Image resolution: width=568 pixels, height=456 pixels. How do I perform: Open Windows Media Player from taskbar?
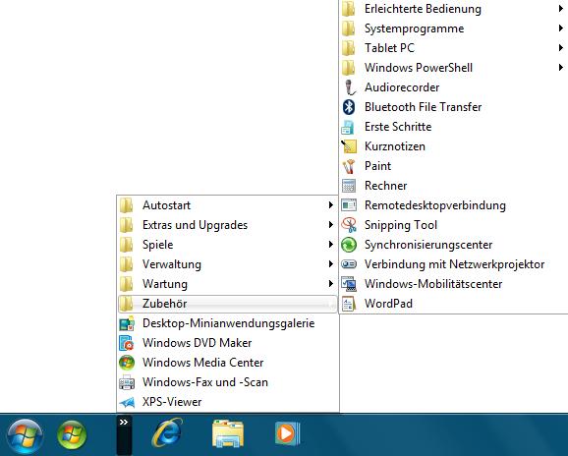(x=287, y=432)
